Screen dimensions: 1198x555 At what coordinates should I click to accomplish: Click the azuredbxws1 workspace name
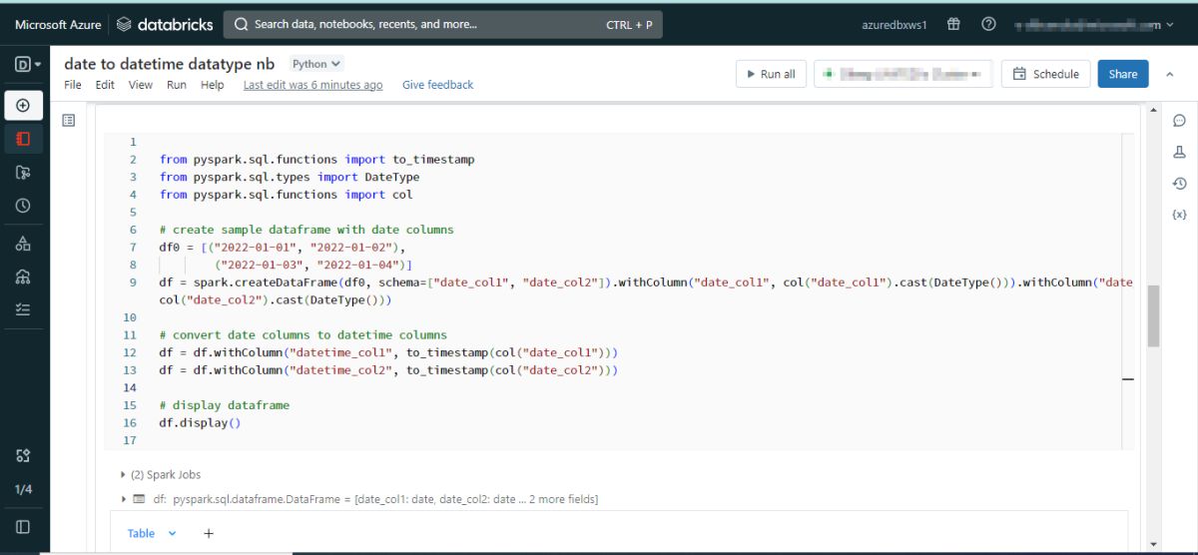point(894,25)
